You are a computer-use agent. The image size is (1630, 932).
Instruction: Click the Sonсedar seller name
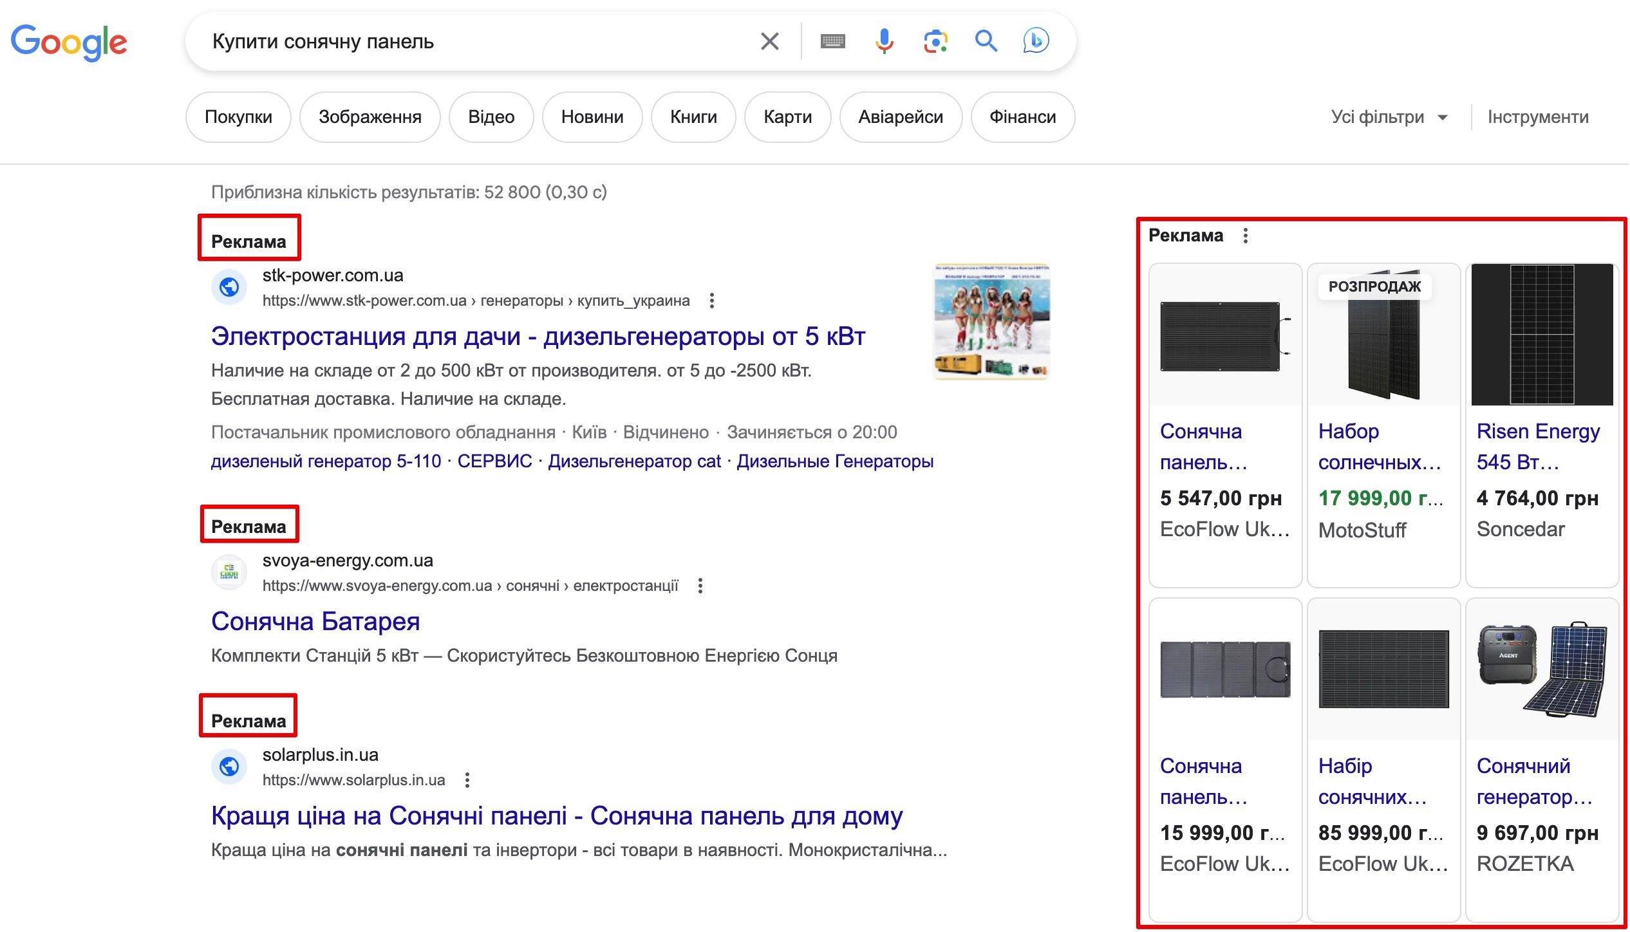point(1520,529)
